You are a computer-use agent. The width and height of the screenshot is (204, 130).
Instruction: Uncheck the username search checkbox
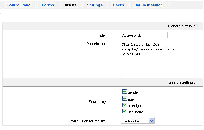[x=124, y=111]
